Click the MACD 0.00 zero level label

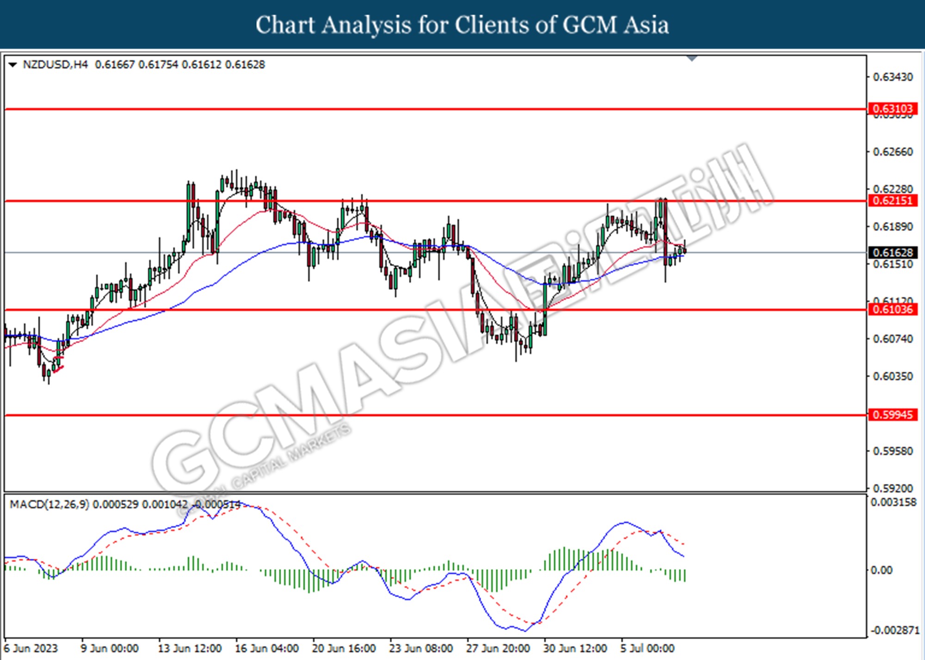coord(881,570)
